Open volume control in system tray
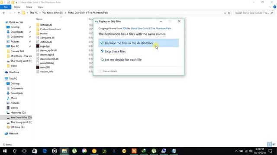Screen dimensions: 277x155 tap(251, 151)
